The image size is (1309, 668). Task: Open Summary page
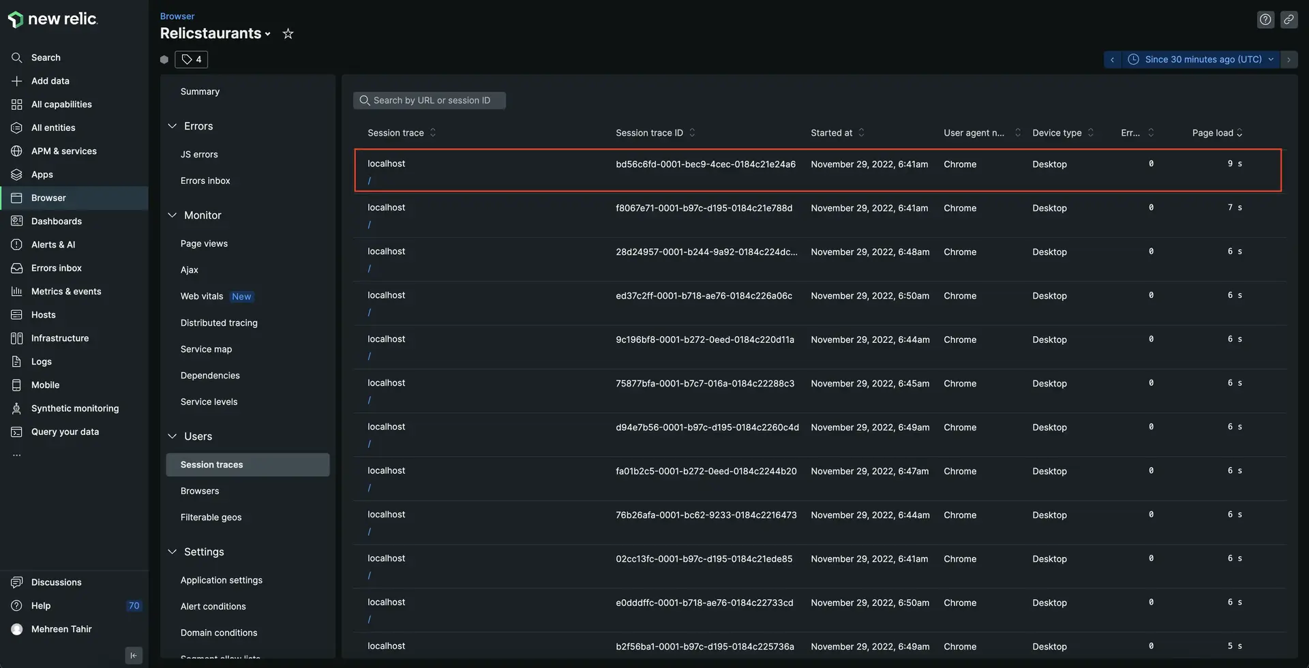pos(200,91)
